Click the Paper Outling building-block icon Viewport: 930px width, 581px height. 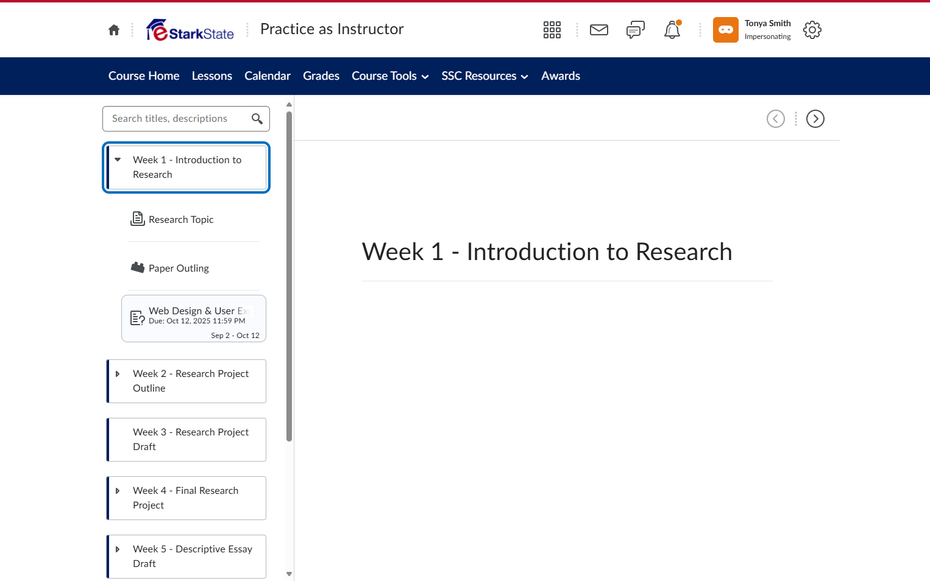pyautogui.click(x=138, y=267)
